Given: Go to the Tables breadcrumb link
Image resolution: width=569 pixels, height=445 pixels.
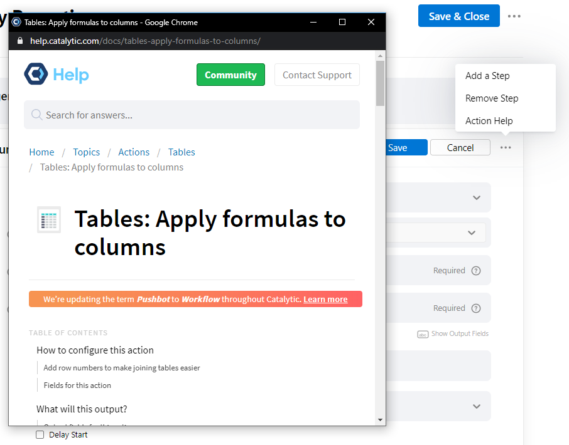Looking at the screenshot, I should (182, 152).
